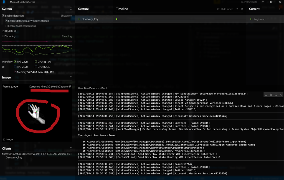This screenshot has width=284, height=180.
Task: Click the Timeline column heading
Action: (122, 9)
